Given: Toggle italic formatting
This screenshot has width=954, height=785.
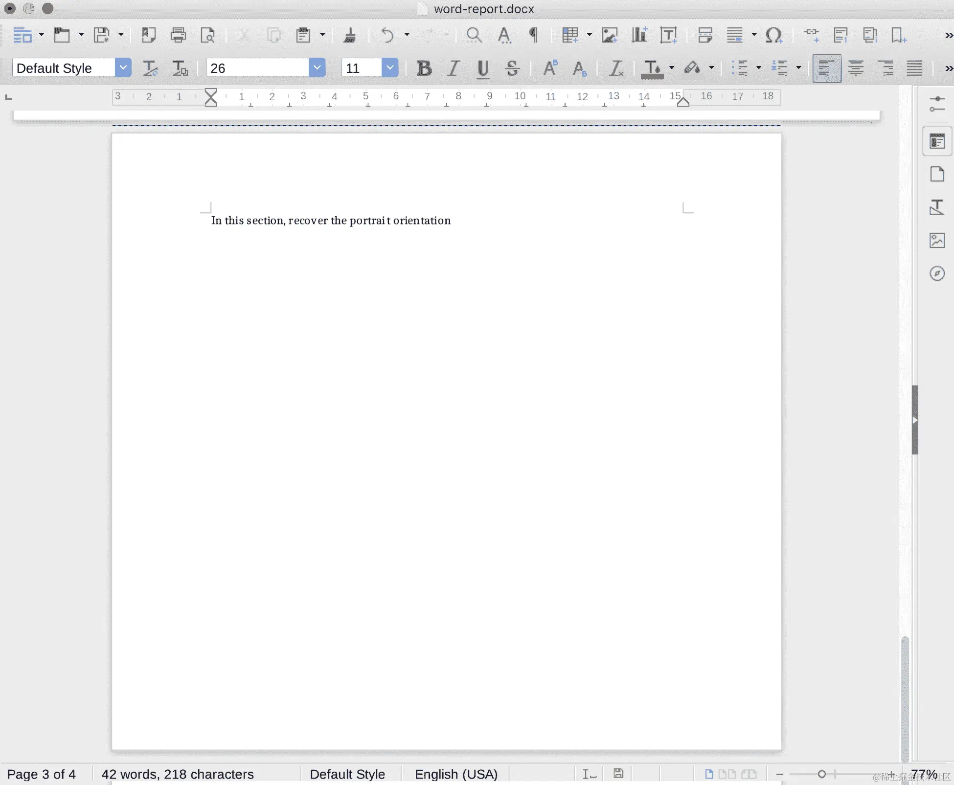Looking at the screenshot, I should [x=454, y=68].
